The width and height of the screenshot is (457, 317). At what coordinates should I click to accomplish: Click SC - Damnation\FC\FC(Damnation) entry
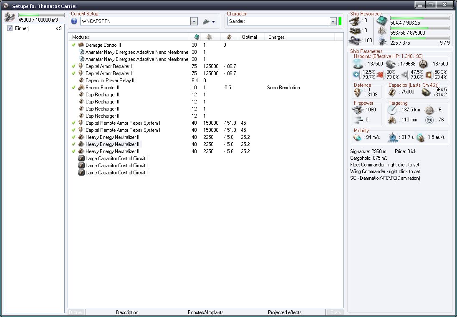point(385,179)
